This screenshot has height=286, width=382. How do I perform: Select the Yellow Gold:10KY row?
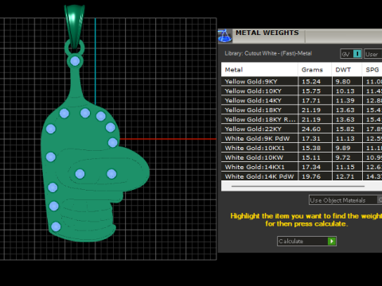coord(302,91)
